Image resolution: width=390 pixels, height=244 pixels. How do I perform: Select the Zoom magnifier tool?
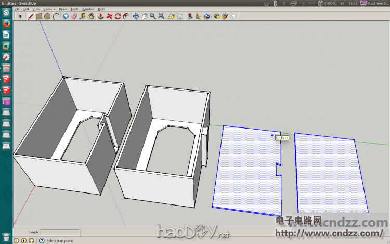point(153,16)
